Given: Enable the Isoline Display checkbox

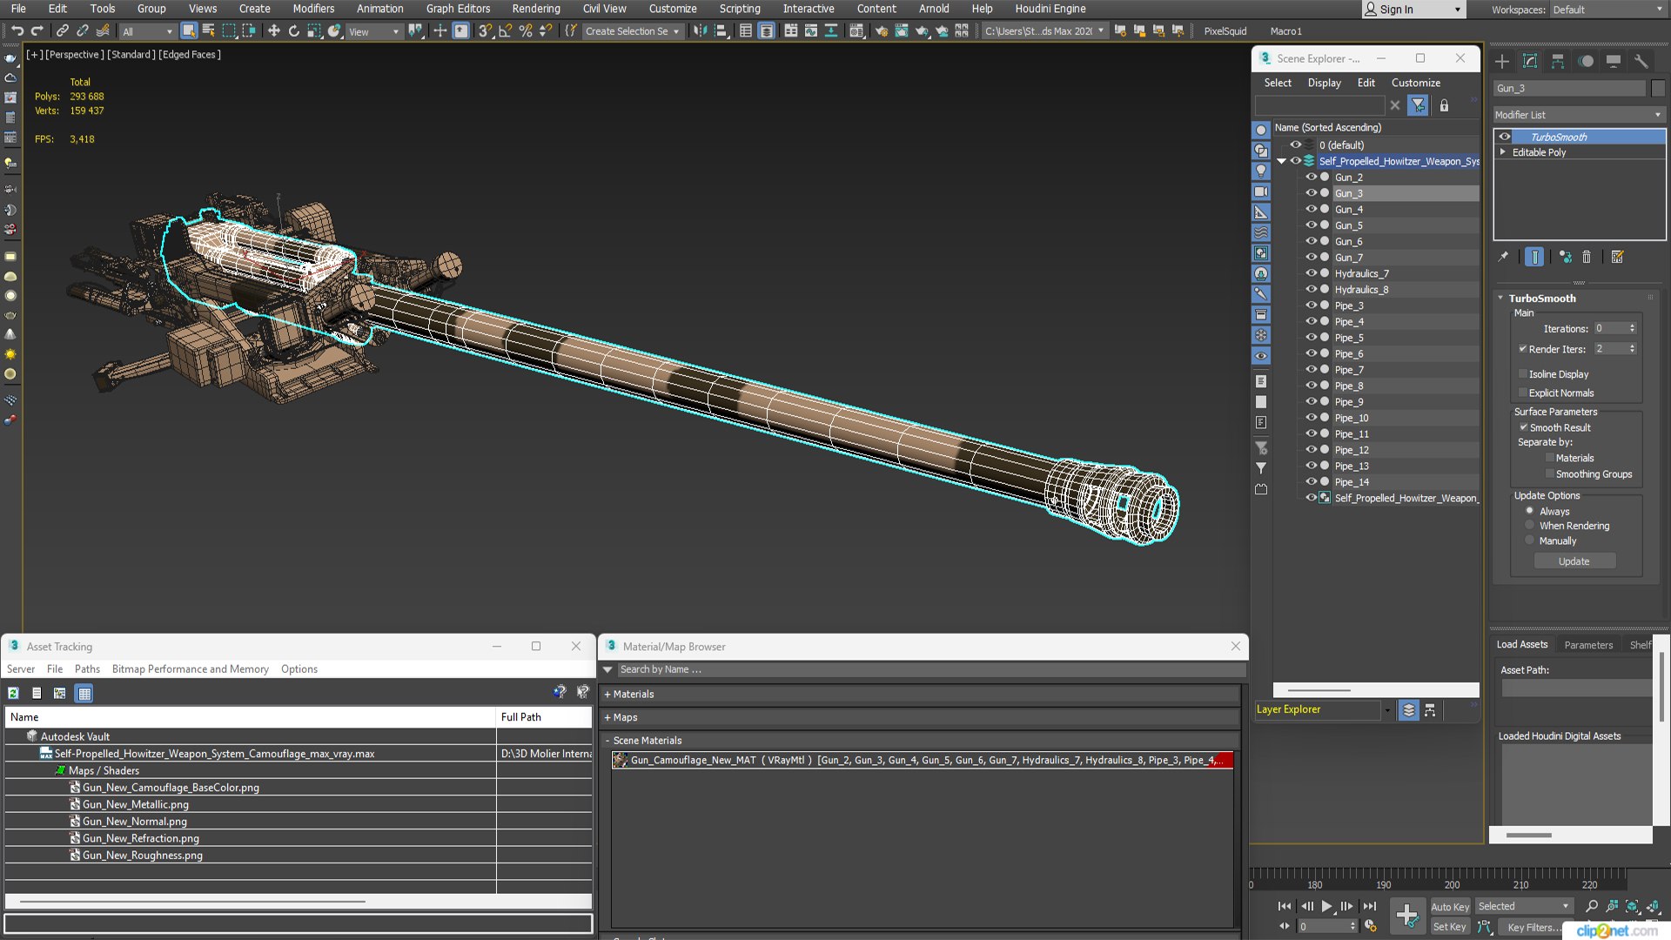Looking at the screenshot, I should pyautogui.click(x=1523, y=374).
